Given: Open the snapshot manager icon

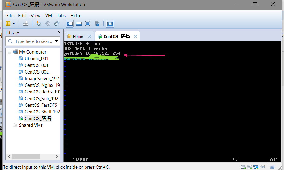Looking at the screenshot, I should tap(57, 24).
